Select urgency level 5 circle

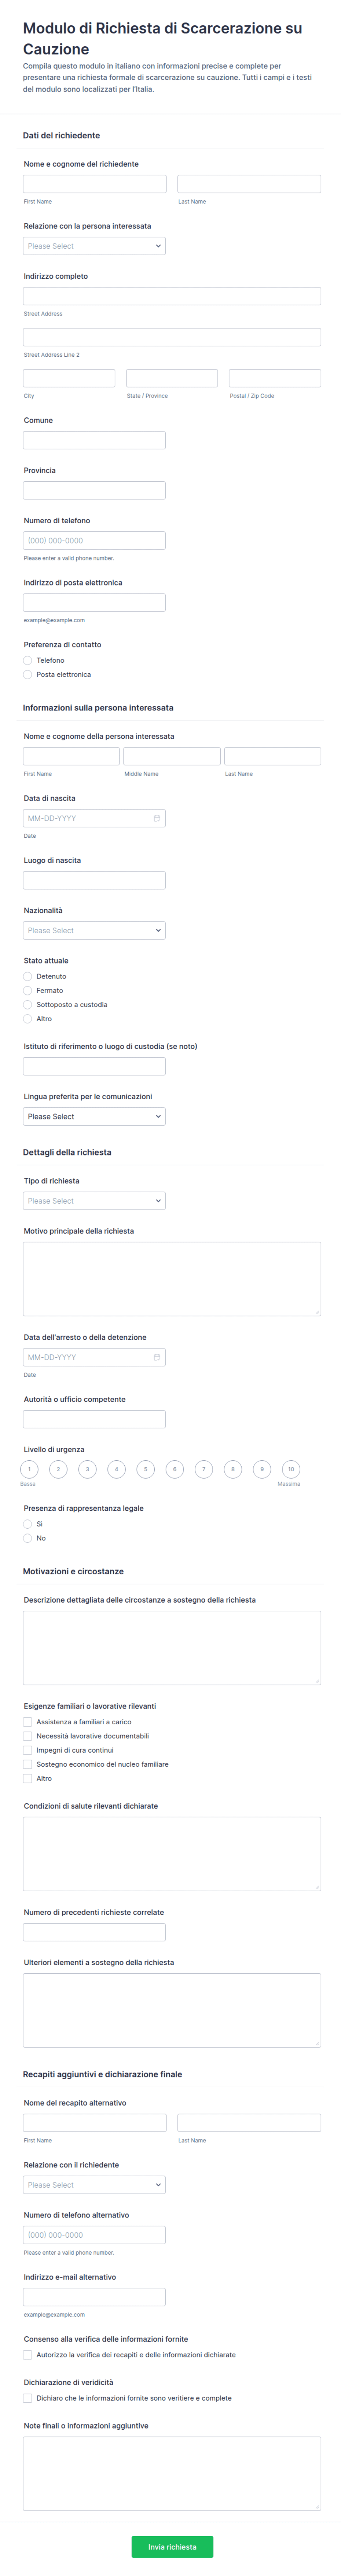point(146,1469)
